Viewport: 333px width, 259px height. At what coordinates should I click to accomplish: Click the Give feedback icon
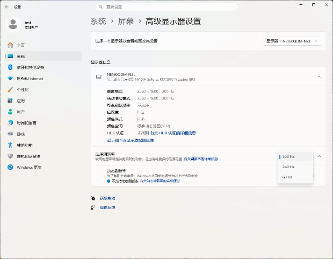coord(93,207)
